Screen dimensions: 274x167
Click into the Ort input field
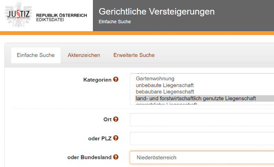pyautogui.click(x=202, y=120)
